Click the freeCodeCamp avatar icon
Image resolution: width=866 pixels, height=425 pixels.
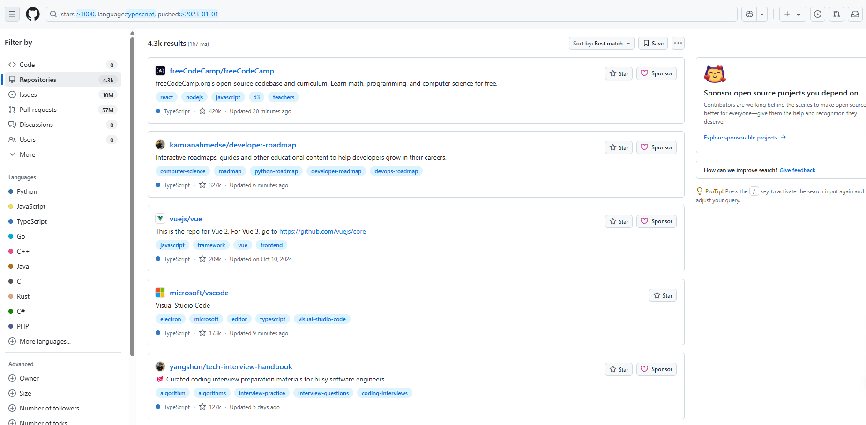coord(160,71)
